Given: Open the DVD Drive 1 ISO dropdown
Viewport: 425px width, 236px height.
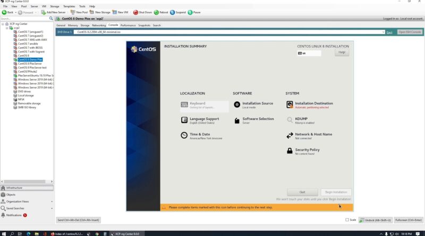Looking at the screenshot, I should click(383, 32).
